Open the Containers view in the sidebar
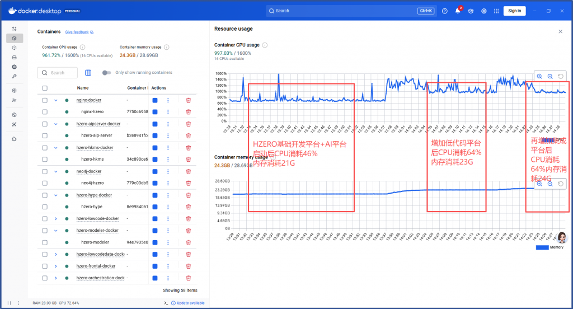 15,38
